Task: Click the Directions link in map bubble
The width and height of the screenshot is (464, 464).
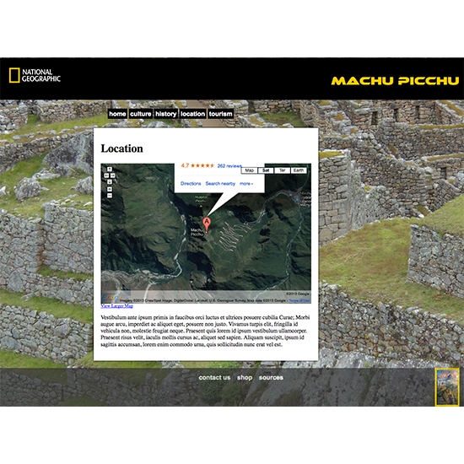Action: pyautogui.click(x=191, y=184)
